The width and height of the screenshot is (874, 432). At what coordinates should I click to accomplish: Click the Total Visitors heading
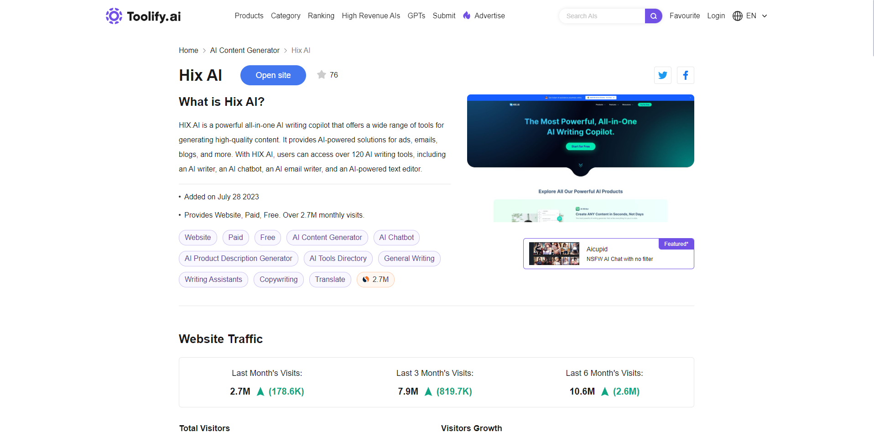click(x=204, y=428)
